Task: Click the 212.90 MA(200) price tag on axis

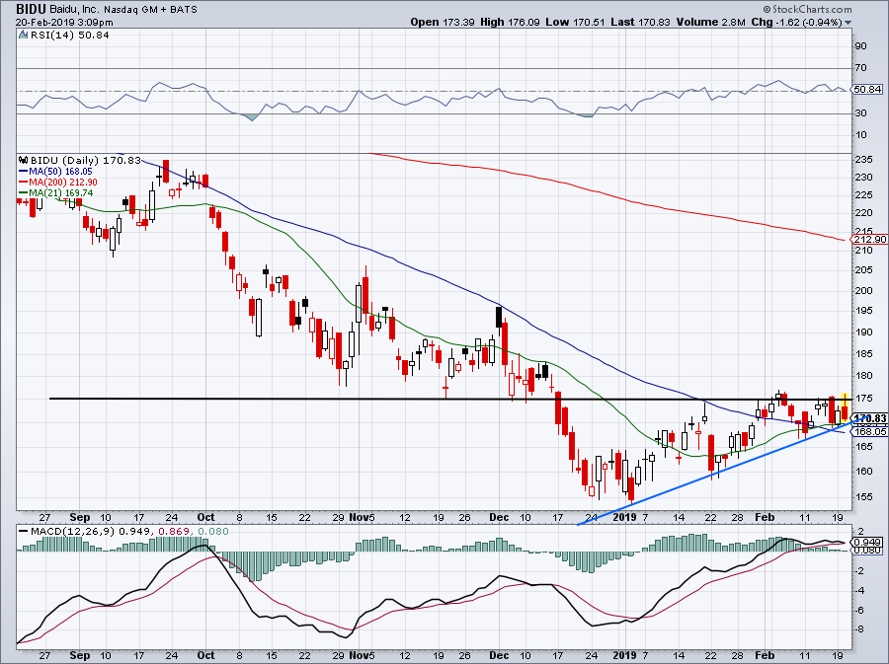Action: [869, 239]
